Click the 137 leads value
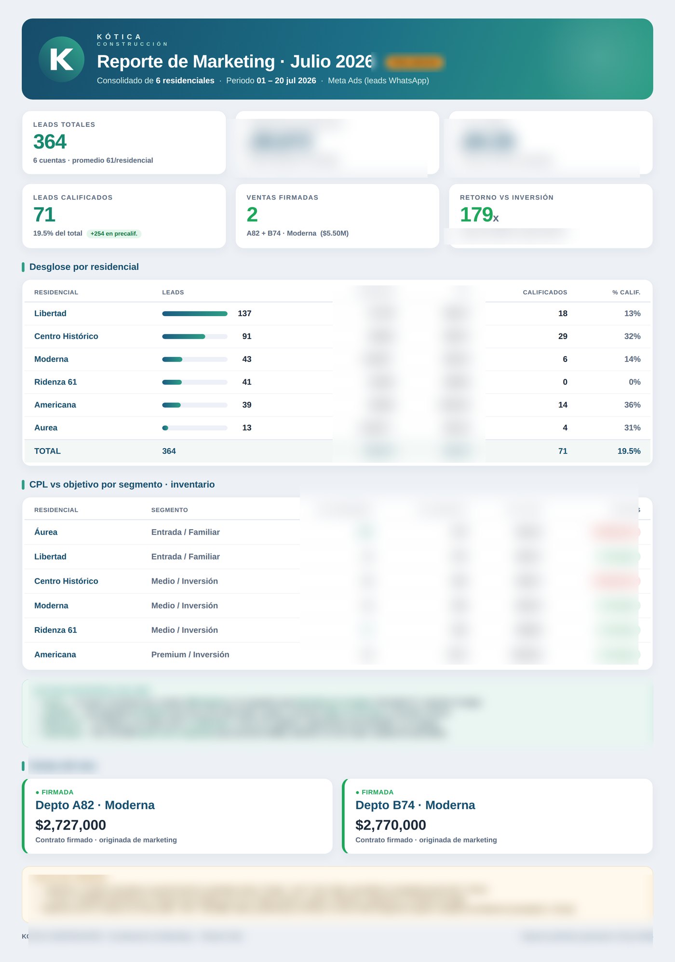This screenshot has width=675, height=962. 244,314
